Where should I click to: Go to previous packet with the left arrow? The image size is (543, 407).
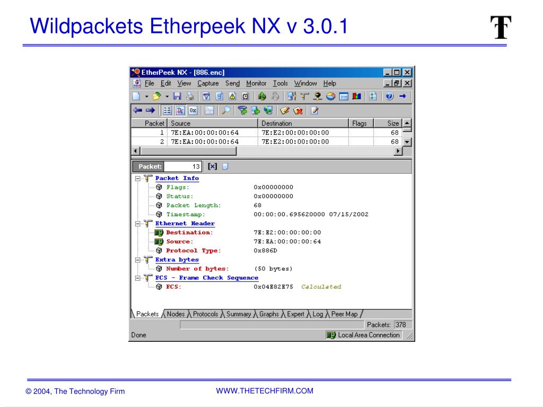click(x=137, y=110)
